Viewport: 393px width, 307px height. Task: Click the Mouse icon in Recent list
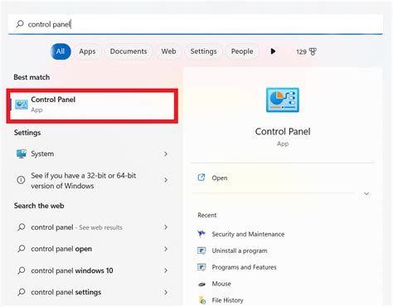pyautogui.click(x=201, y=284)
